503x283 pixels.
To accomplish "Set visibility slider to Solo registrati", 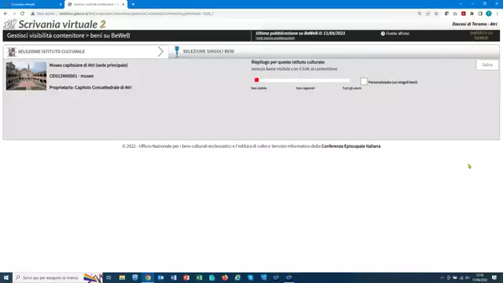I will 305,80.
